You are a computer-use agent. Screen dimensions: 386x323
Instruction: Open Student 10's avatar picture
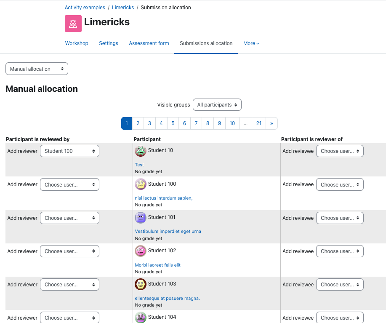tap(141, 151)
